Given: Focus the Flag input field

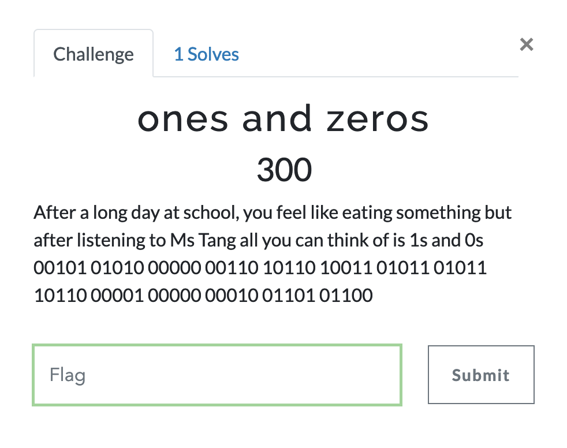Looking at the screenshot, I should pos(217,375).
